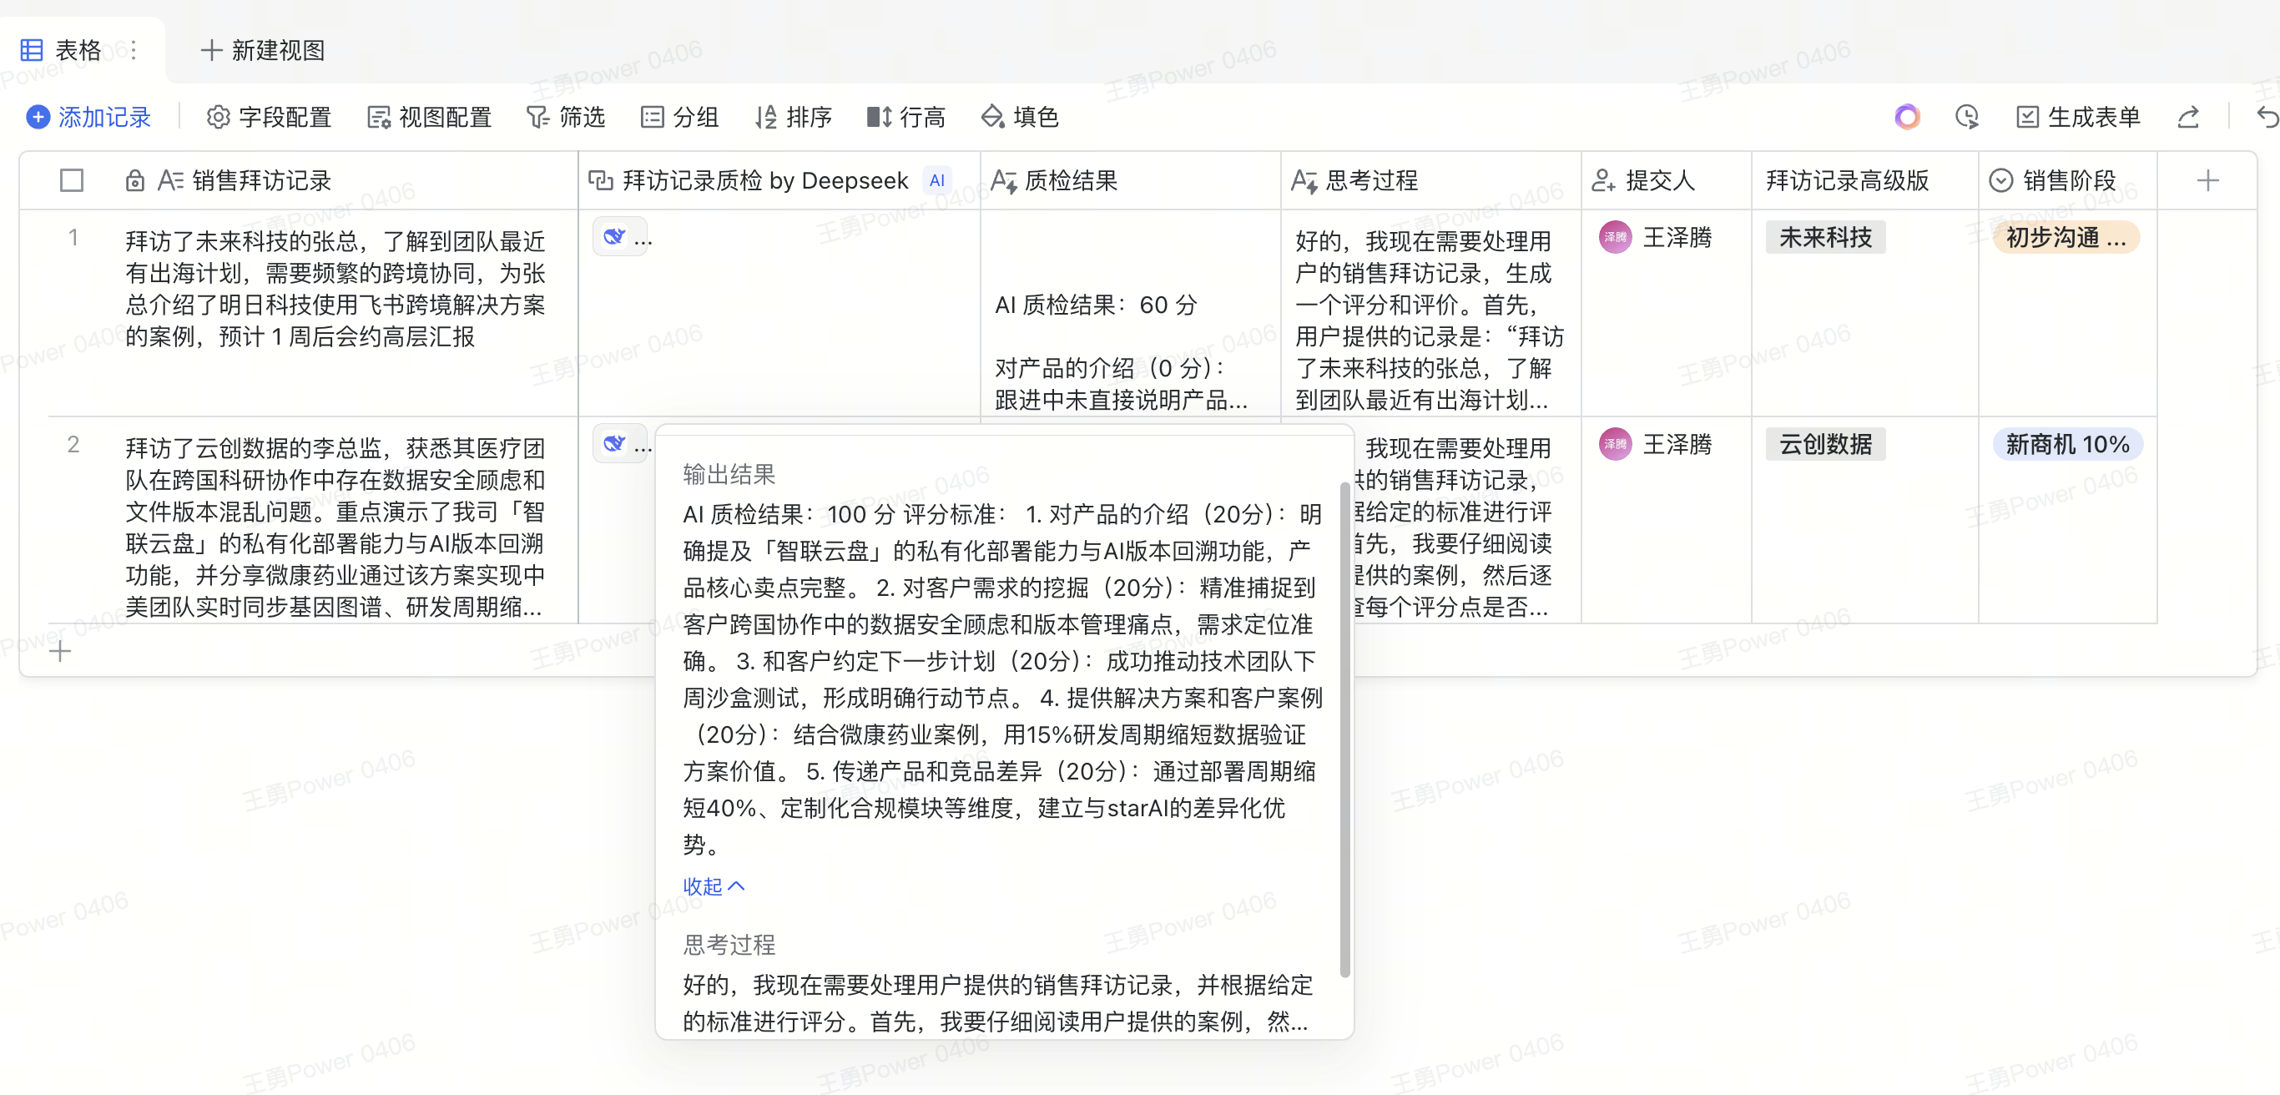Click the popup's vertical scrollbar

1344,726
